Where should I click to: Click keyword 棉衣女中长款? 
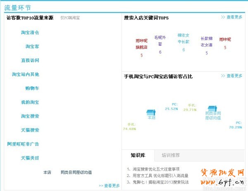[x=184, y=38]
